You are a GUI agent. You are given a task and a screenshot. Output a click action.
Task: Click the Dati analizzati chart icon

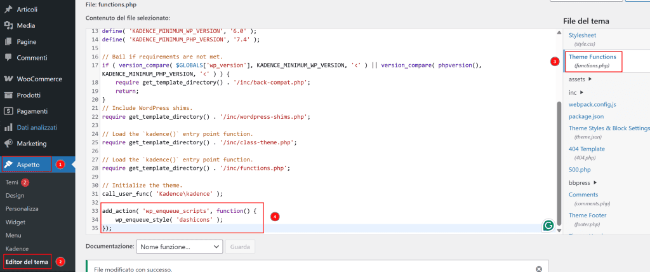(x=9, y=127)
